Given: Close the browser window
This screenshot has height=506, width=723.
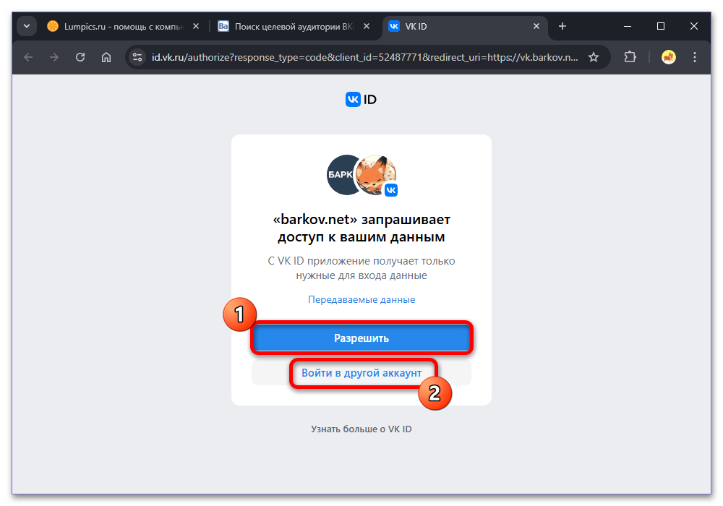Looking at the screenshot, I should tap(693, 26).
